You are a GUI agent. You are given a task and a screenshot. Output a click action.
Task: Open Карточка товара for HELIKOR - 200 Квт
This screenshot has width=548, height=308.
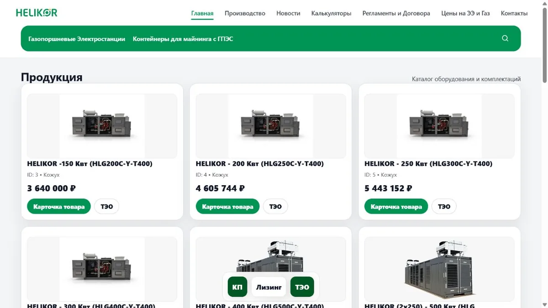[227, 207]
